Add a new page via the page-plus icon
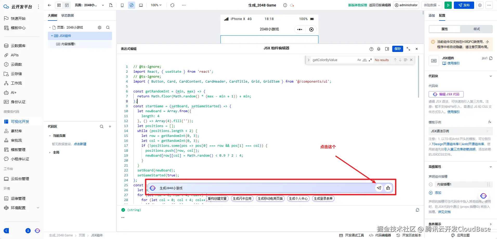Viewport: 497px width, 239px height. coord(111,5)
